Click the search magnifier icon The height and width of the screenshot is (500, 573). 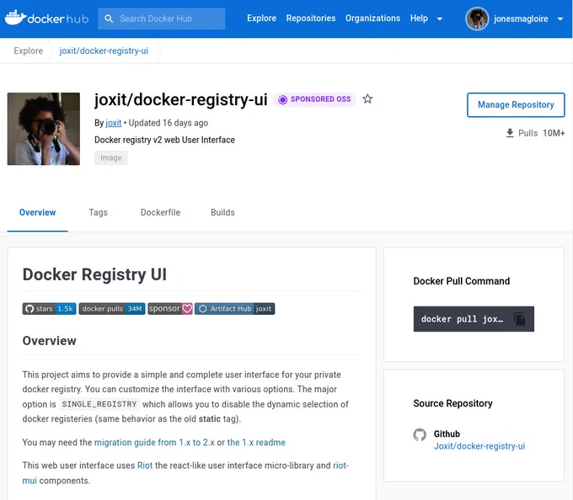coord(109,19)
